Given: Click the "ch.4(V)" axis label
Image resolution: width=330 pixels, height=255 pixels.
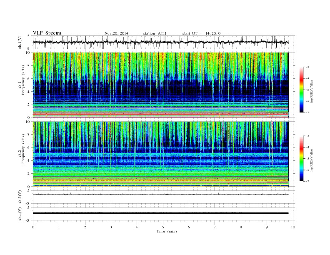Looking at the screenshot, I should (20, 214).
